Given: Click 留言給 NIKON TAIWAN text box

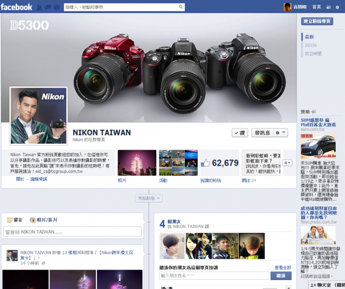Looking at the screenshot, I should click(72, 232).
